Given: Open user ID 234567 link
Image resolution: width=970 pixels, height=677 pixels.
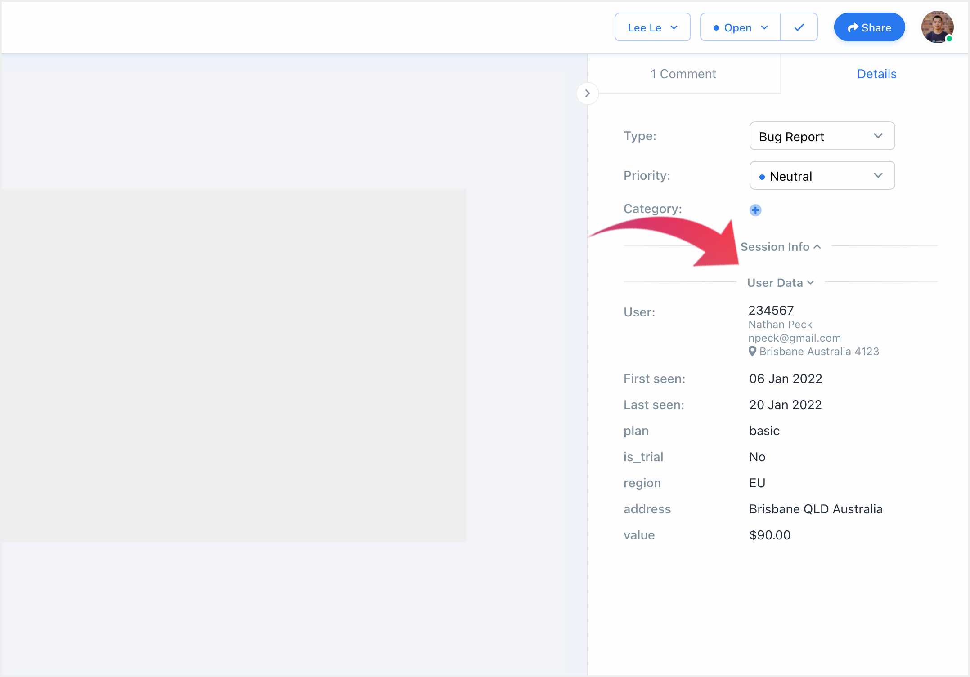Looking at the screenshot, I should pos(771,310).
